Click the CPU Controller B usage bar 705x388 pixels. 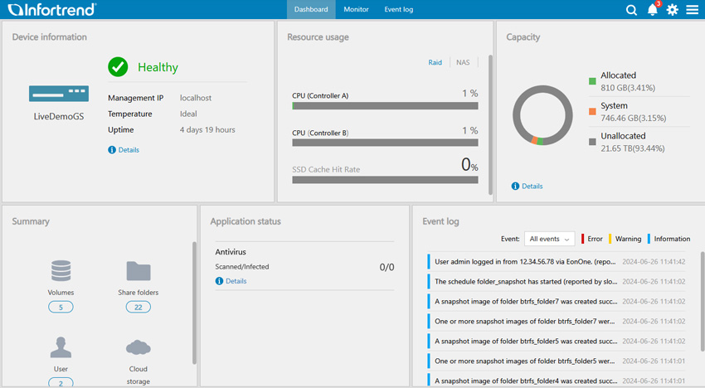tap(385, 143)
